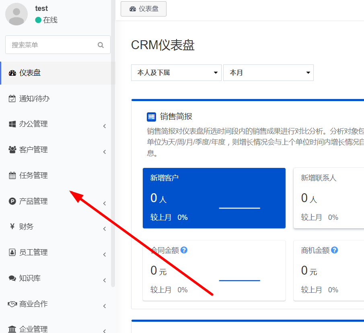Click the help icon next to 合同金额
Screen dimensions: 364x333
pyautogui.click(x=184, y=250)
